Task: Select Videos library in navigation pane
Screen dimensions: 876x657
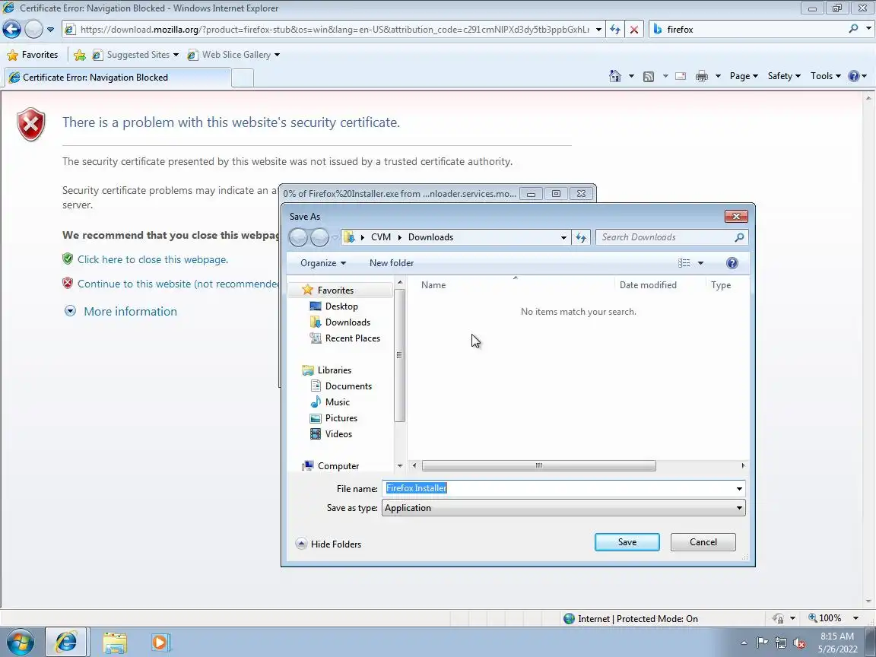Action: coord(338,434)
